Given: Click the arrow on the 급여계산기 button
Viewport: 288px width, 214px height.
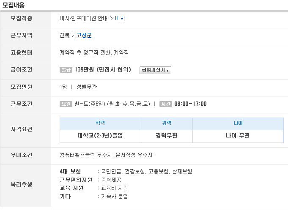Looking at the screenshot, I should pyautogui.click(x=168, y=71).
